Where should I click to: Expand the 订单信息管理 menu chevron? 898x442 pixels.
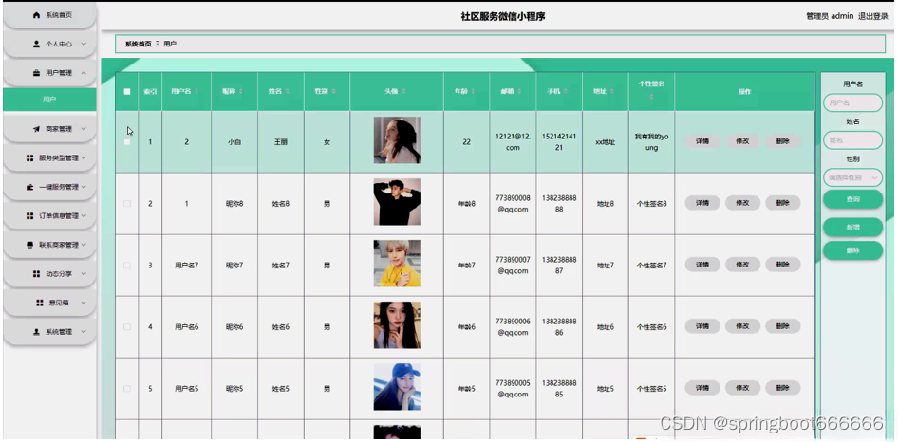84,216
